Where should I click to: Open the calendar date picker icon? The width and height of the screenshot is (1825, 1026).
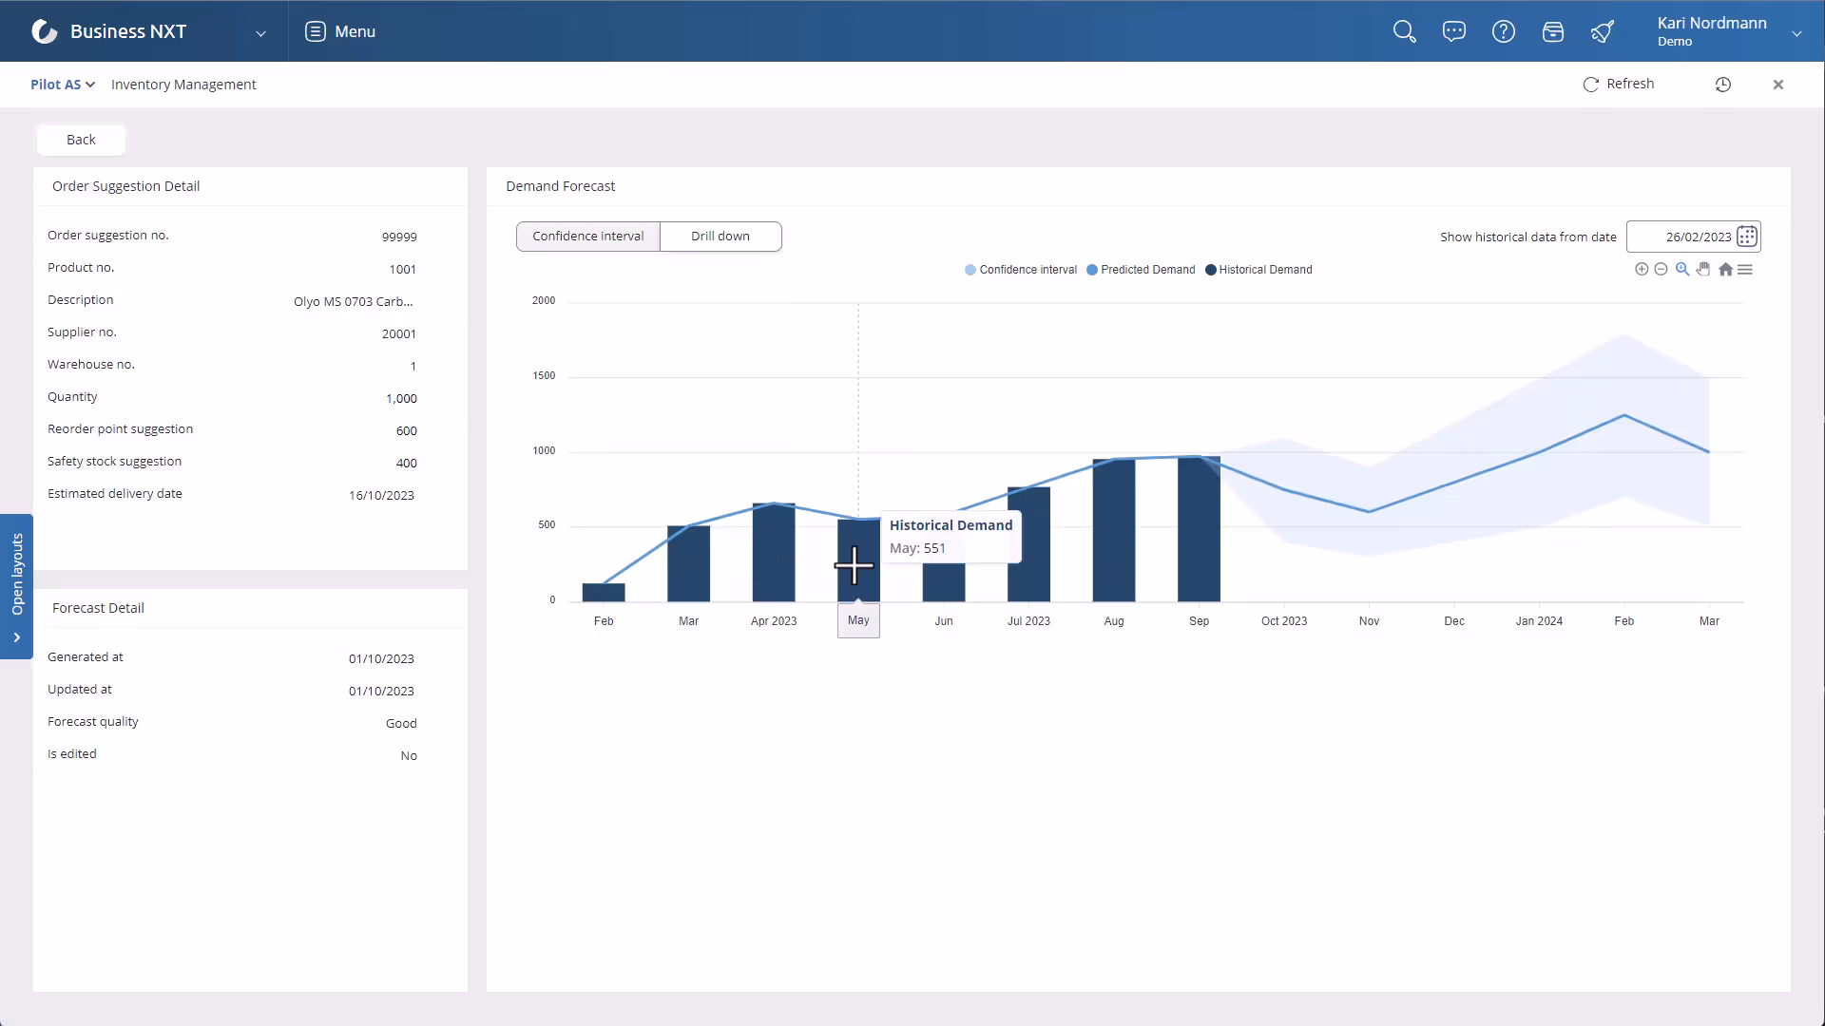[1746, 237]
